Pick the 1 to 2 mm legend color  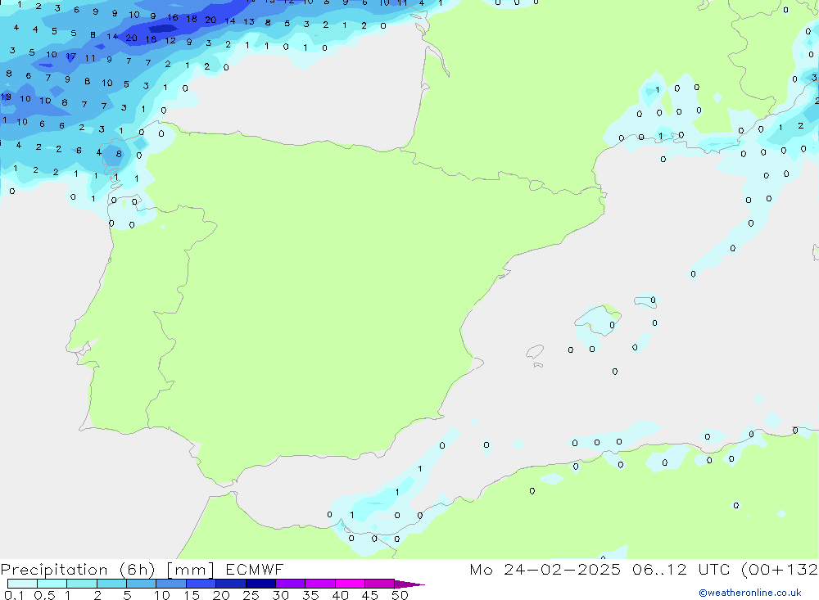click(82, 584)
